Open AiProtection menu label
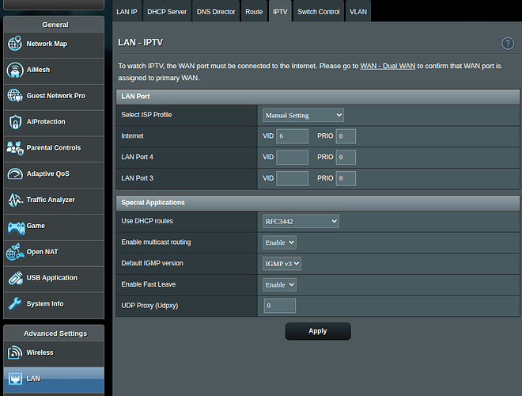The image size is (522, 396). point(46,122)
